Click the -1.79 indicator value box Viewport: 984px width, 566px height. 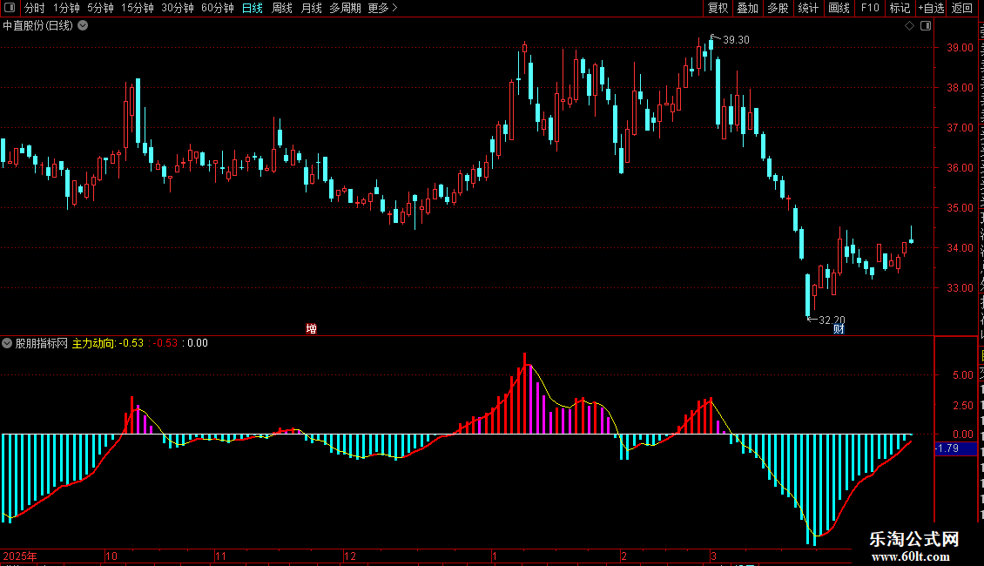click(x=956, y=448)
